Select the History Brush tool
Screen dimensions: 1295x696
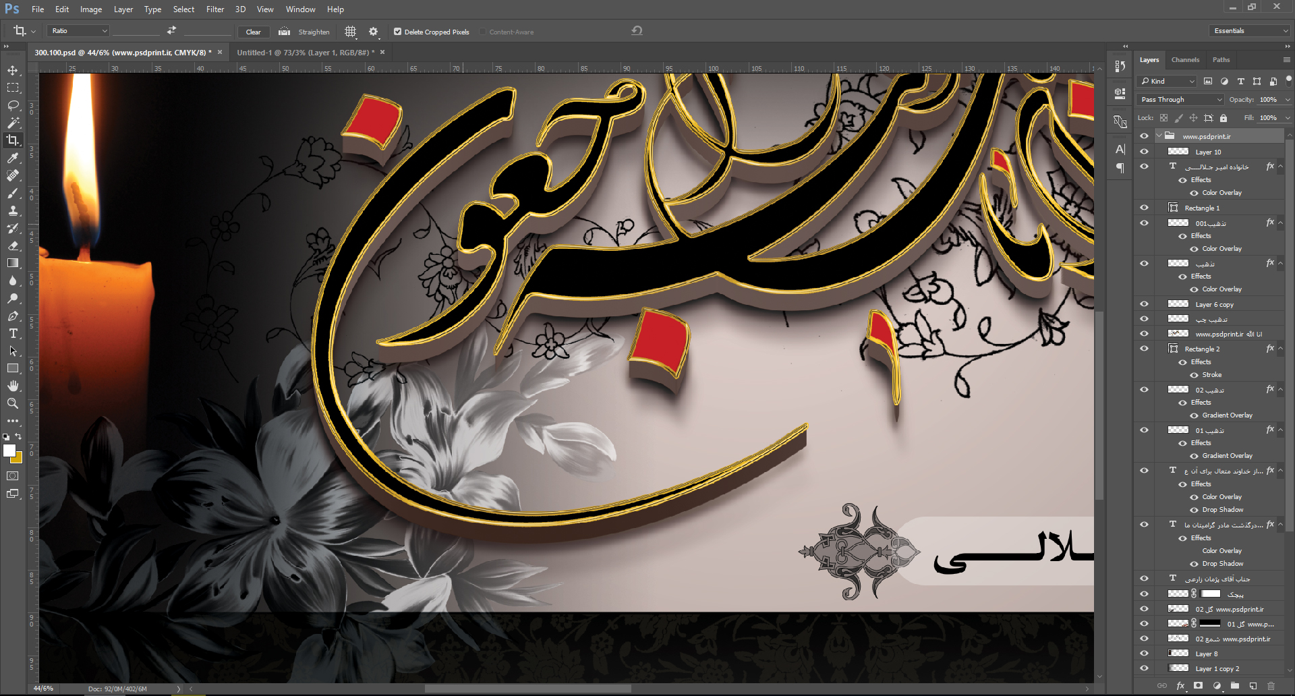[13, 228]
